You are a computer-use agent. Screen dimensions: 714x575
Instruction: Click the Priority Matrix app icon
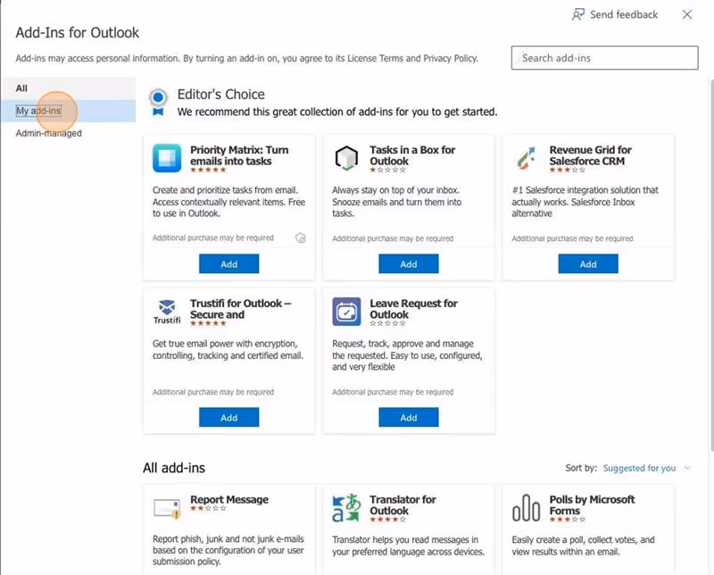coord(167,158)
